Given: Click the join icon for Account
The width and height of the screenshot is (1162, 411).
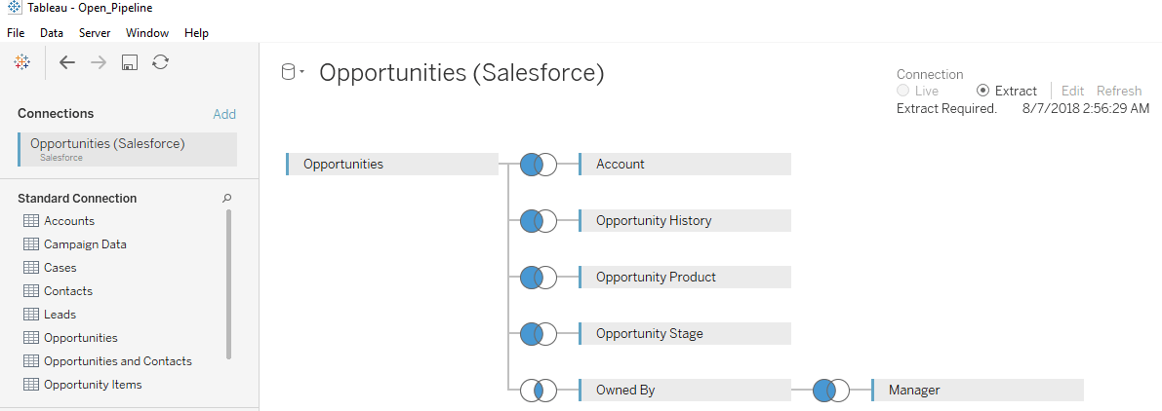Looking at the screenshot, I should tap(538, 164).
